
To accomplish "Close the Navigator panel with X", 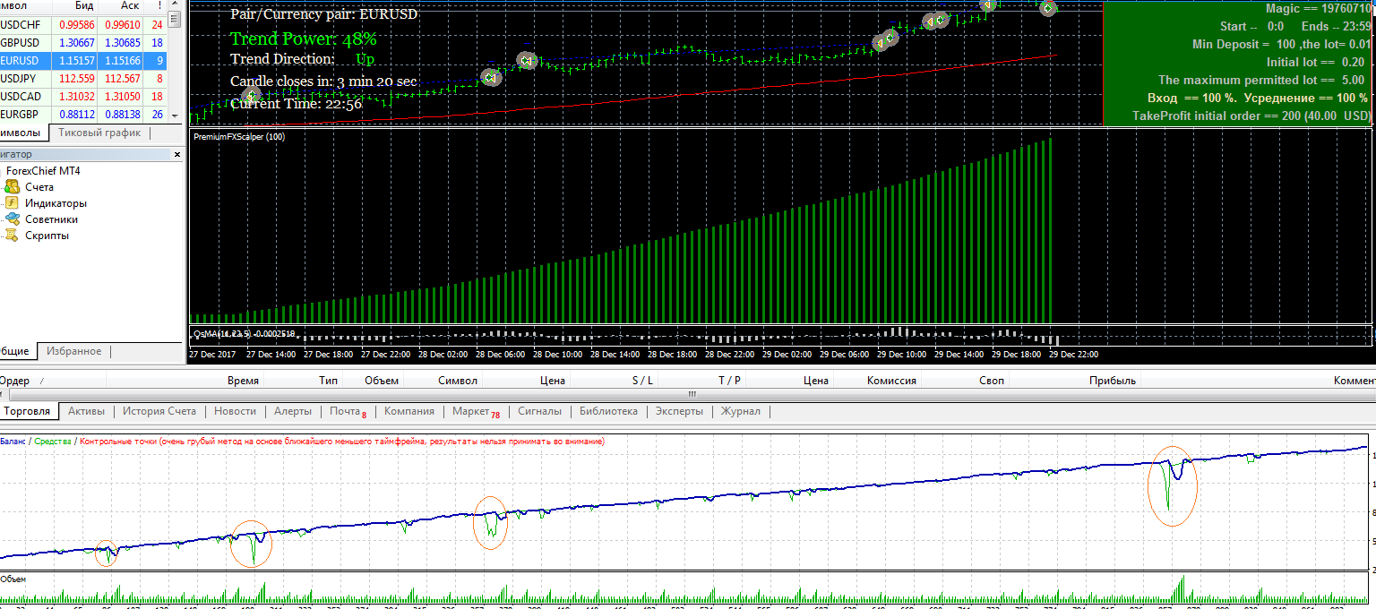I will (x=177, y=155).
